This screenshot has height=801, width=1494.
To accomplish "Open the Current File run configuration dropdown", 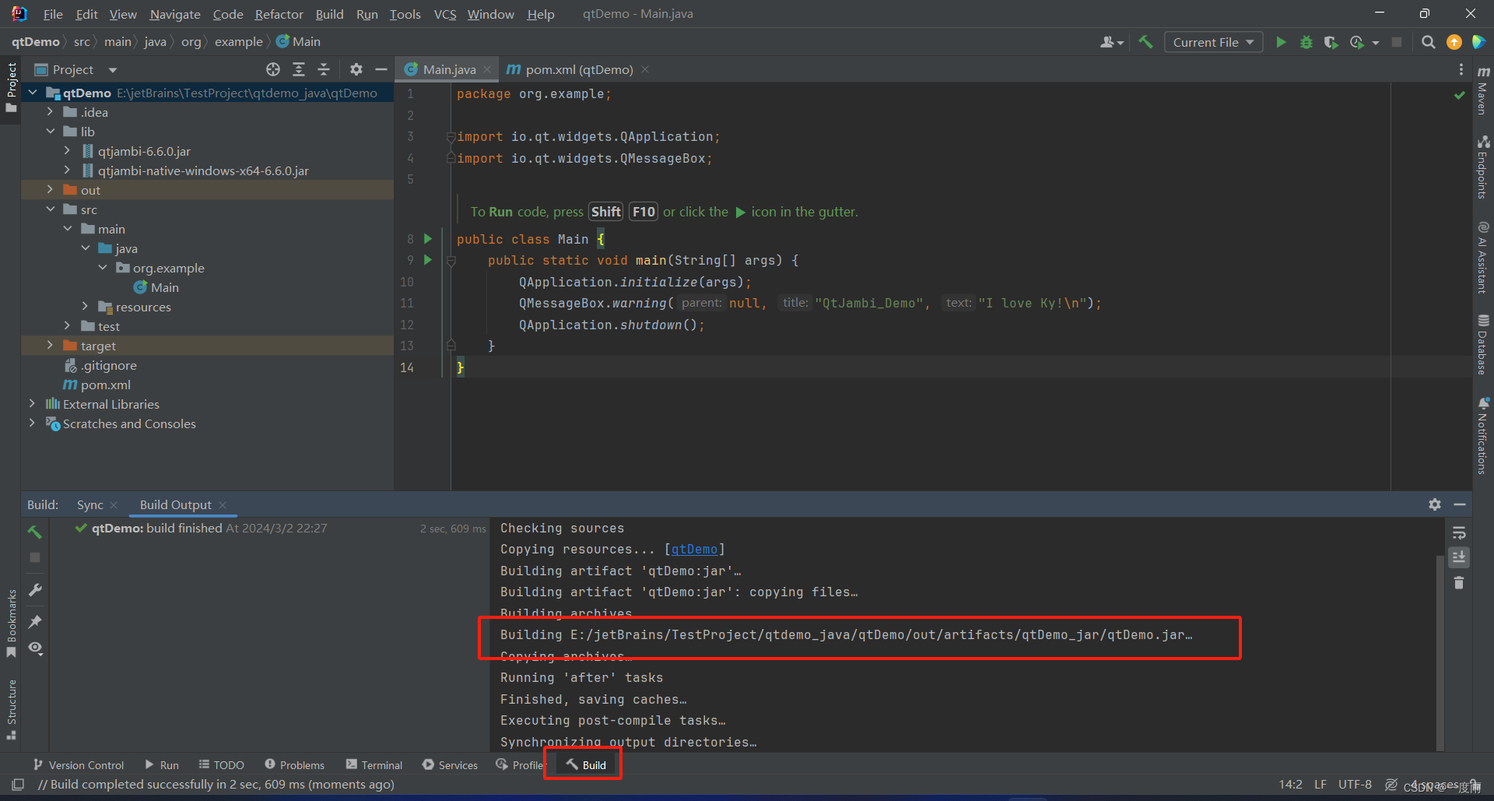I will coord(1212,42).
